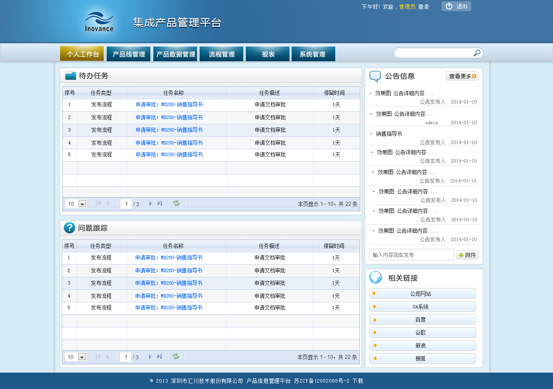Go to next page in 问题跟踪 pager
This screenshot has height=389, width=553.
point(150,357)
